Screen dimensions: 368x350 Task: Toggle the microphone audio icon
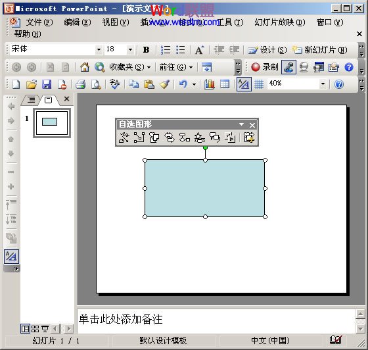[288, 67]
